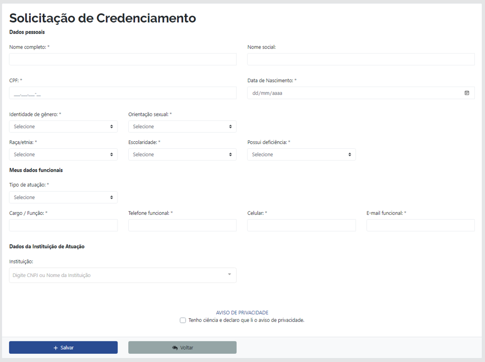The height and width of the screenshot is (362, 485).
Task: Open the Raça/etnia dropdown
Action: coord(63,154)
